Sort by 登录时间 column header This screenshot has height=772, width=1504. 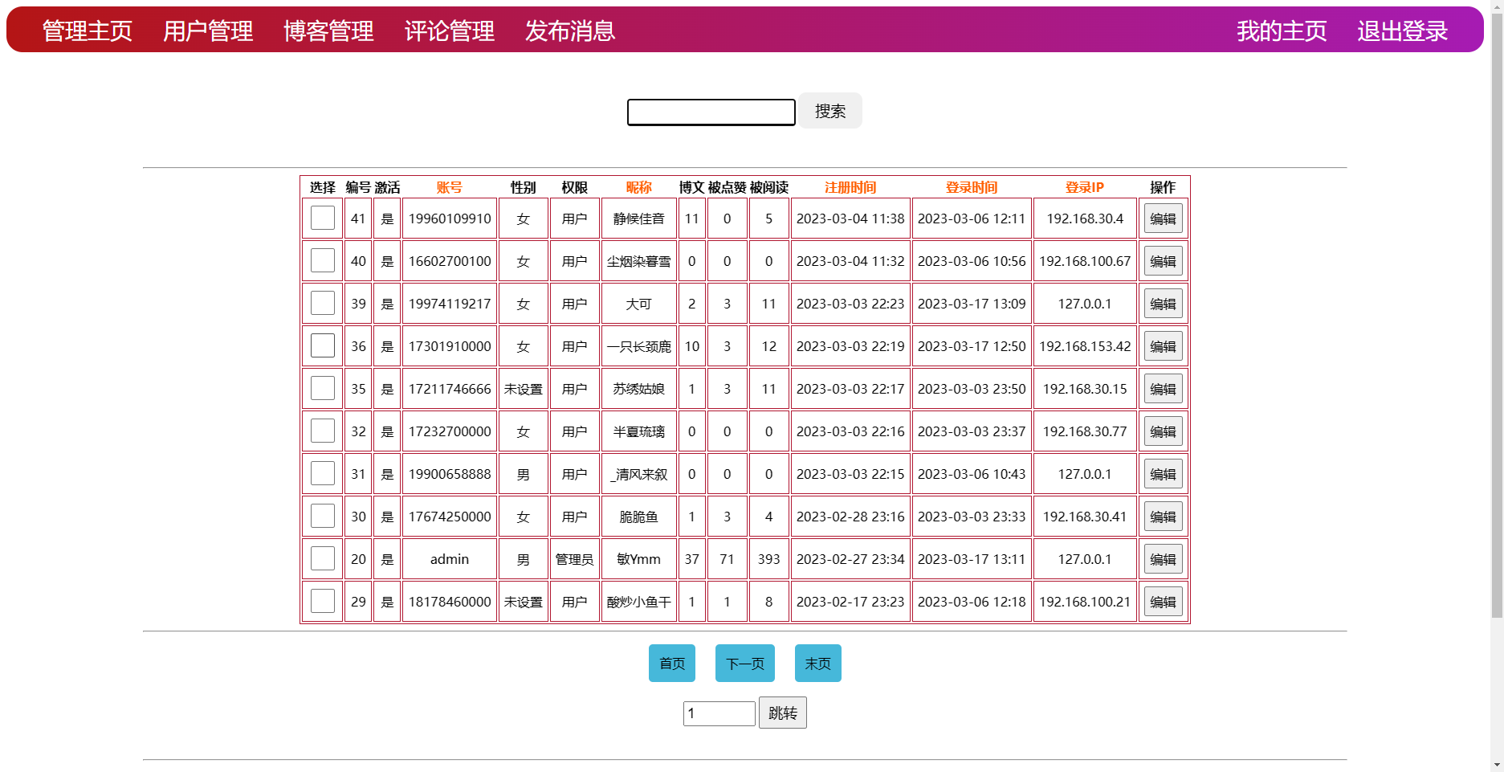pos(972,187)
